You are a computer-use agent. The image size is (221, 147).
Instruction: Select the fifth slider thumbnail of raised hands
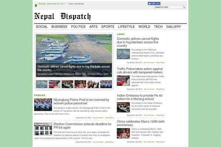(93, 84)
